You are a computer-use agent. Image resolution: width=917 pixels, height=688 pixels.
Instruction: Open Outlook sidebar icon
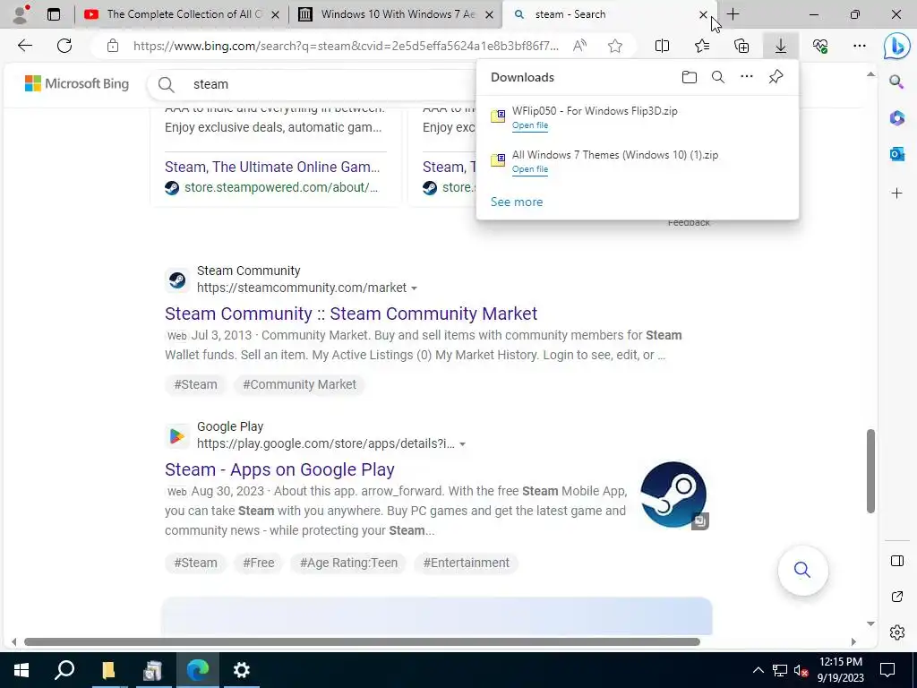(897, 154)
